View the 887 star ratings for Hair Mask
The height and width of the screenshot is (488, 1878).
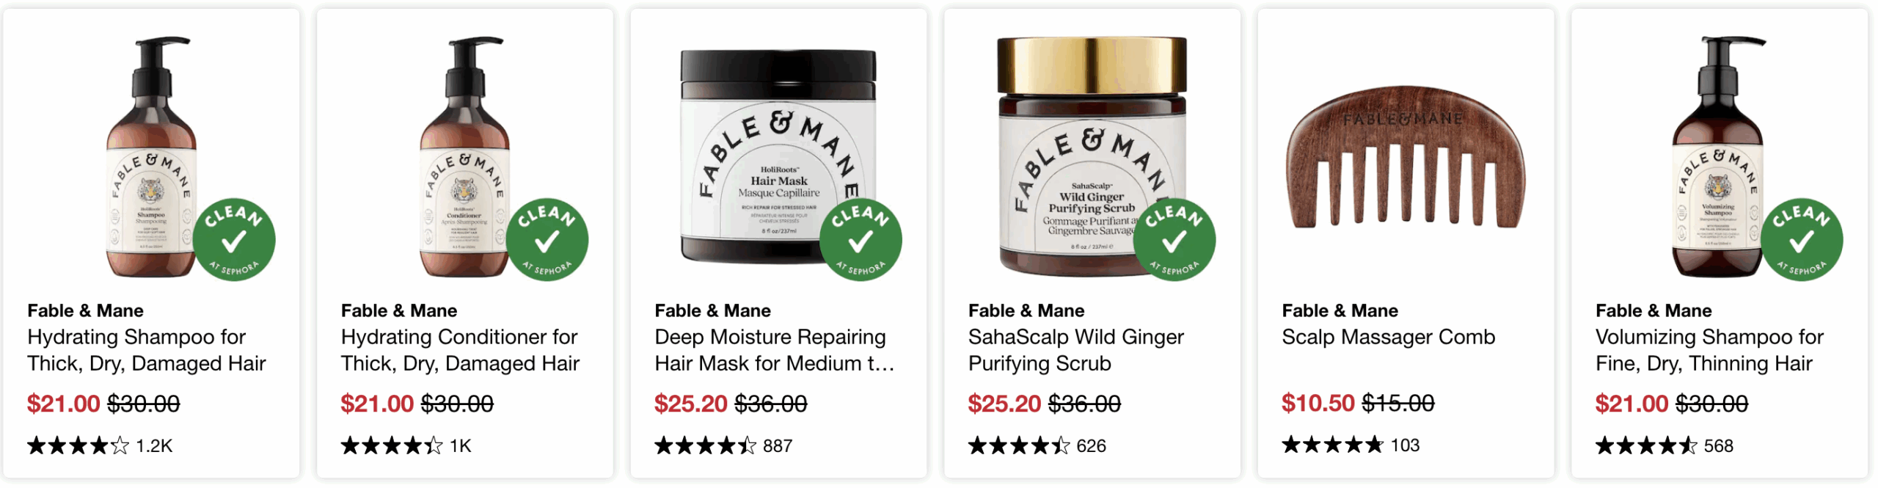(723, 445)
